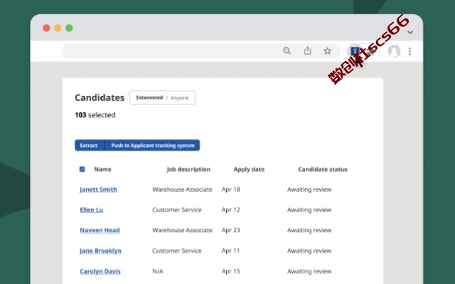Click Awaiting review in Carolyn Davis's row
Screen dimensions: 455x284
[x=309, y=271]
